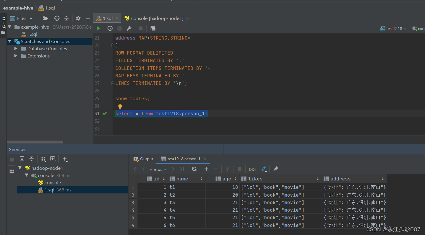425x235 pixels.
Task: Click the stop square in Services toolbar
Action: pyautogui.click(x=12, y=160)
